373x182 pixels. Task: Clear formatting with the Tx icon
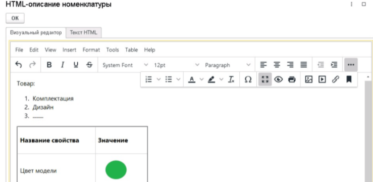231,79
